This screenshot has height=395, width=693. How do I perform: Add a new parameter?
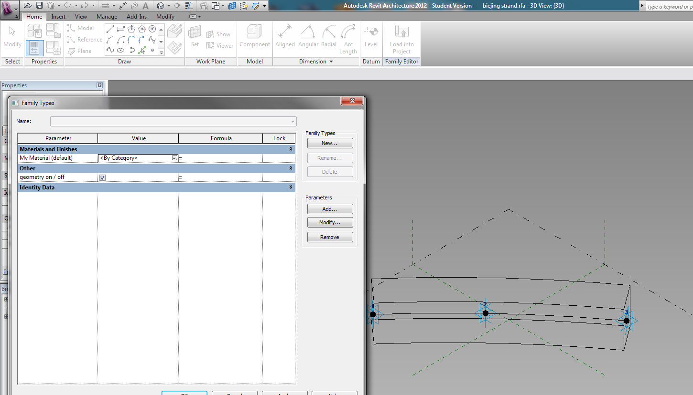pyautogui.click(x=330, y=208)
